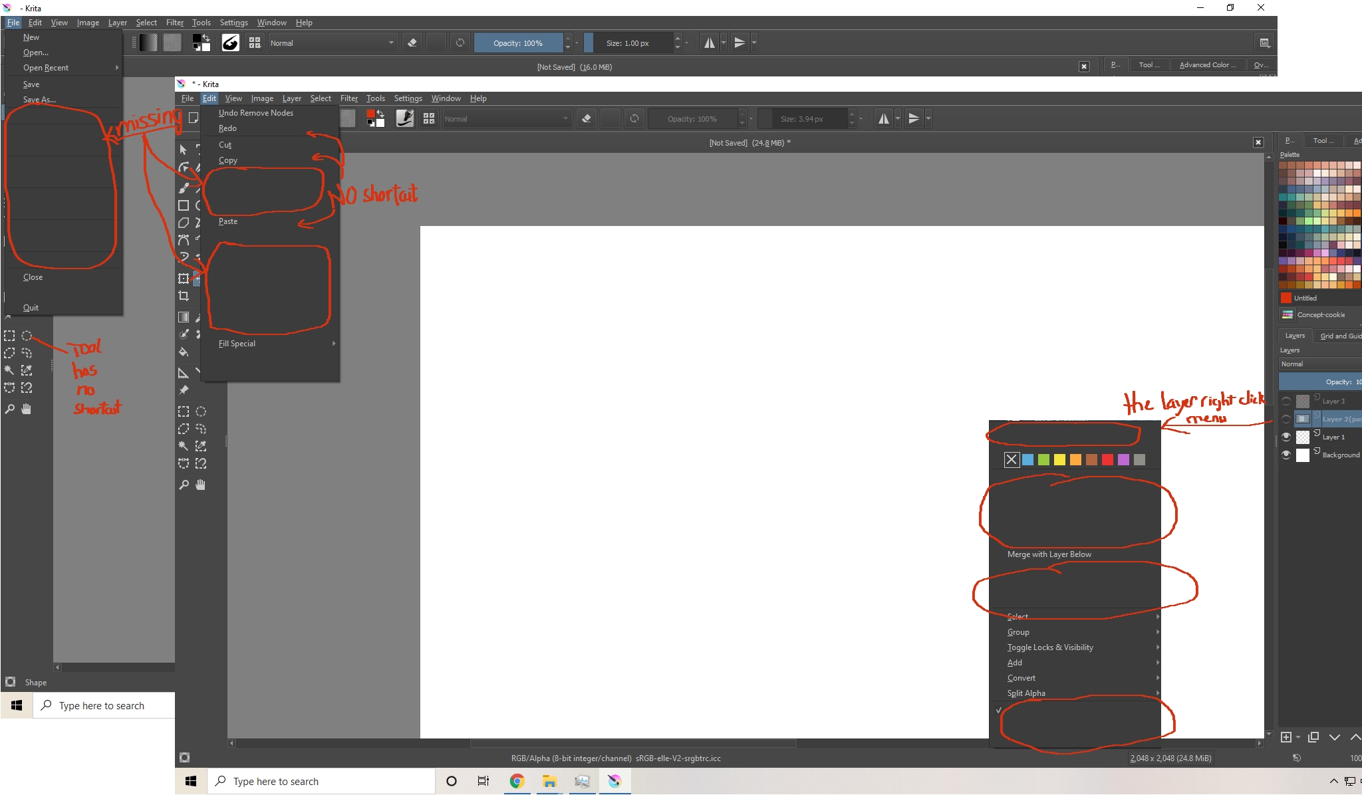The height and width of the screenshot is (795, 1362).
Task: Choose Merge with Layer Below
Action: click(1049, 554)
